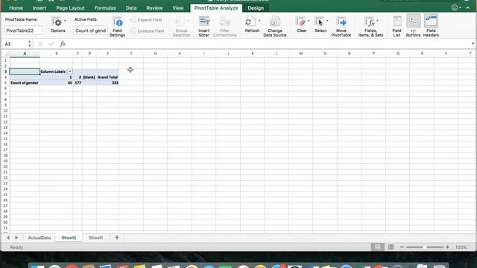Viewport: 477px width, 268px height.
Task: Click Filter Connections icon
Action: pos(224,22)
